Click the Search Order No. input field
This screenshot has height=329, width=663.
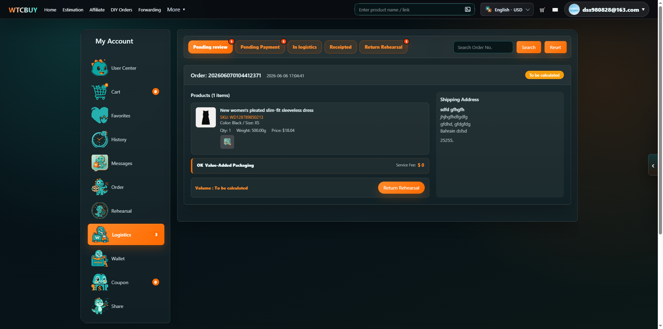click(483, 47)
